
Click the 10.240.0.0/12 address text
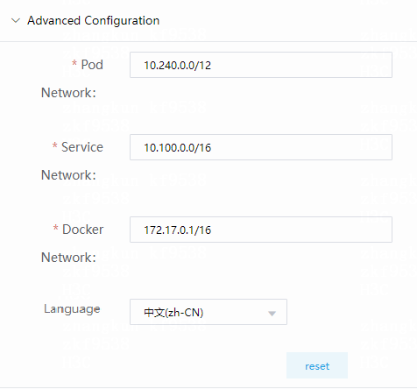(x=177, y=66)
